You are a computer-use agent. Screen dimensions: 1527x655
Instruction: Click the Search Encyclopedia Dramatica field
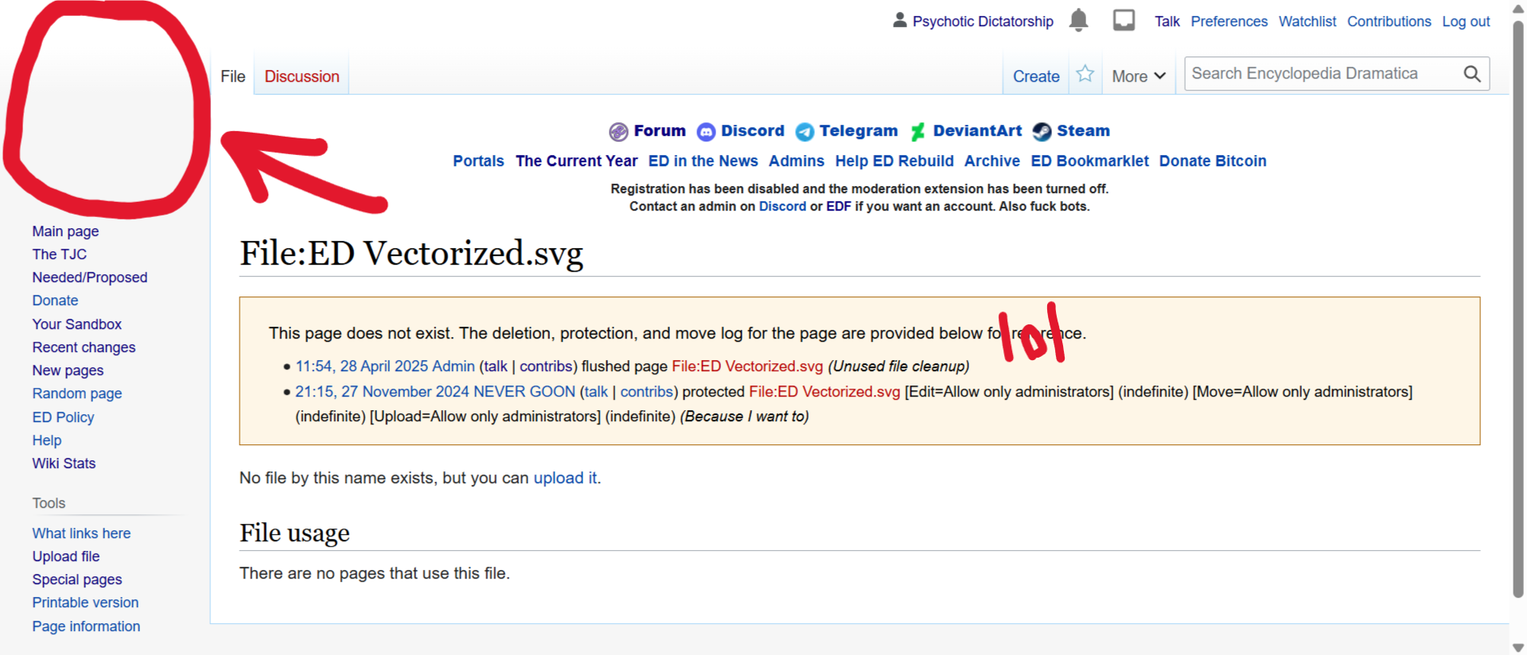tap(1321, 74)
